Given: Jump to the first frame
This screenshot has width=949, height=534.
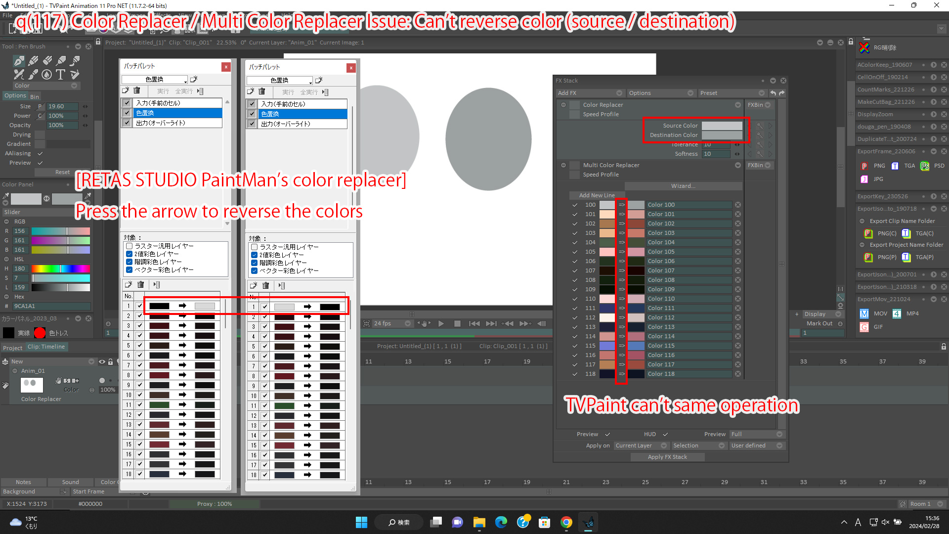Looking at the screenshot, I should click(x=474, y=323).
